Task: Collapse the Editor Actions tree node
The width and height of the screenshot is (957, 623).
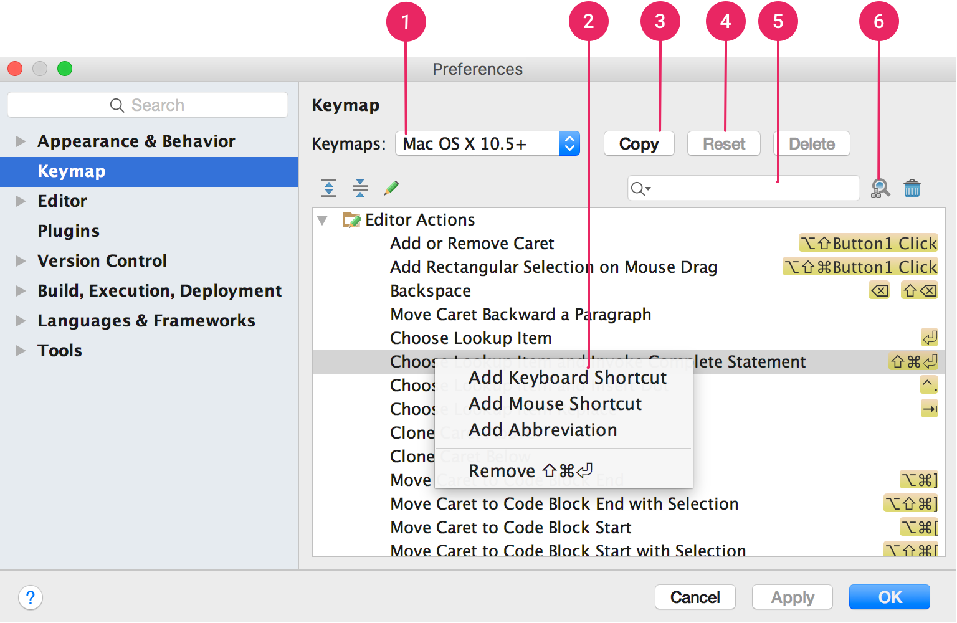Action: point(321,219)
